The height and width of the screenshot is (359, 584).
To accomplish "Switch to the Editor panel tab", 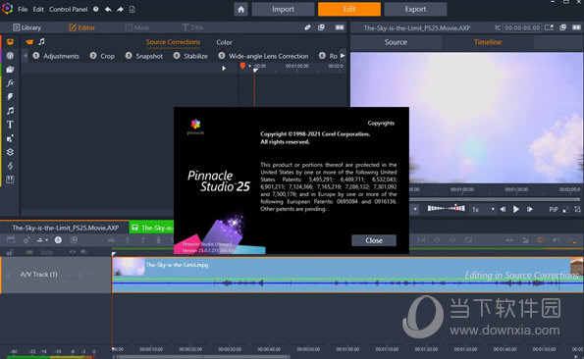I will tap(81, 27).
